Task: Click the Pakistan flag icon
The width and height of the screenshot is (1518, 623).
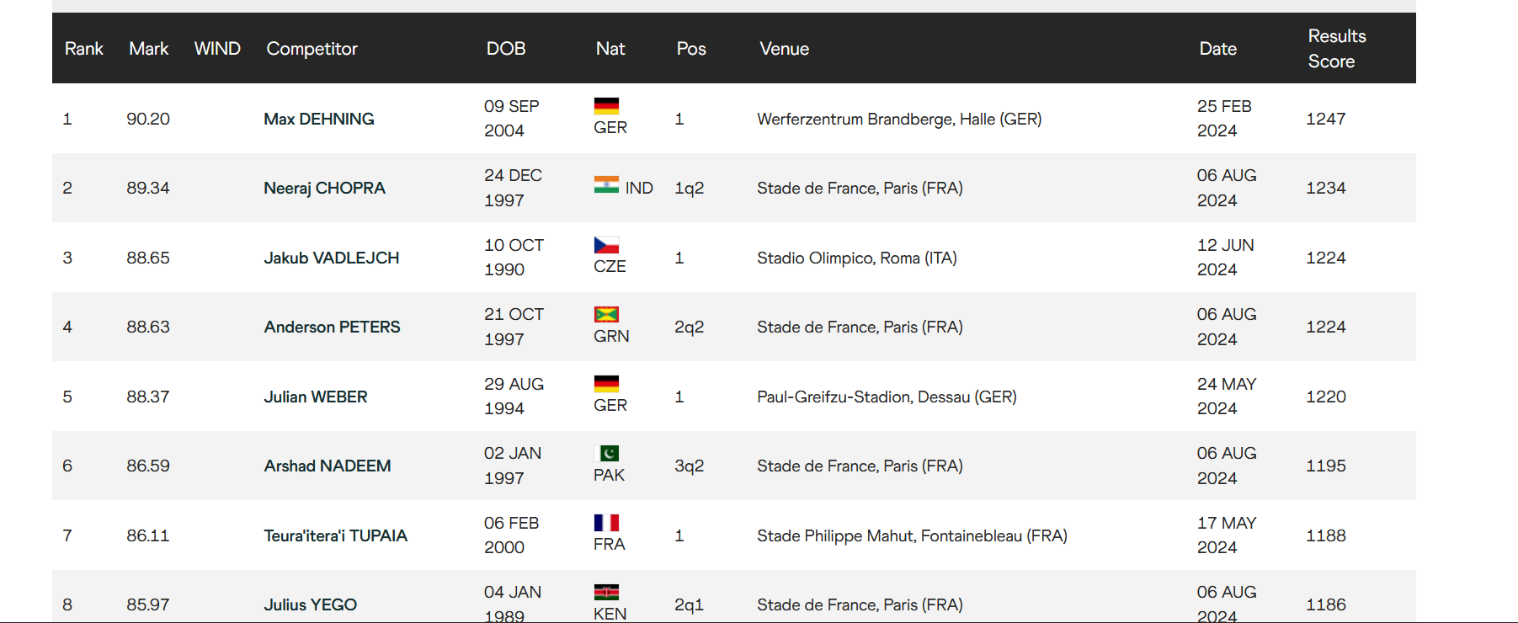Action: click(606, 453)
